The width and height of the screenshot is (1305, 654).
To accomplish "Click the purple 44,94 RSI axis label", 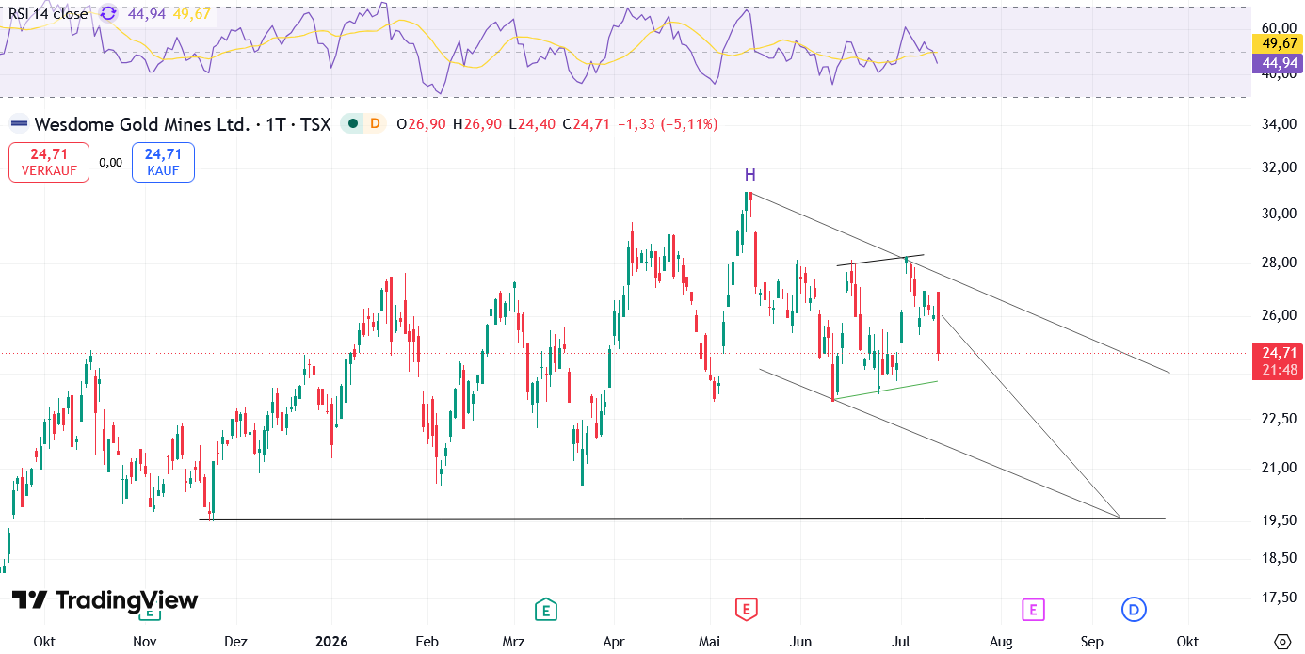I will [x=1277, y=63].
